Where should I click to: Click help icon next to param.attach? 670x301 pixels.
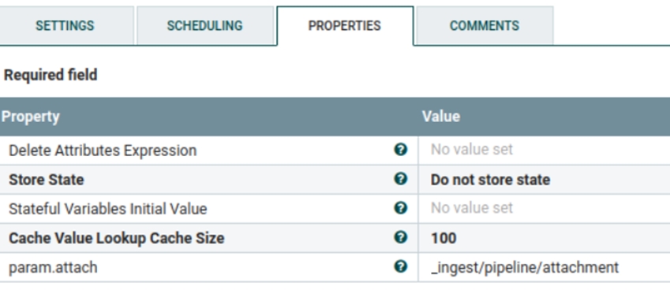400,266
